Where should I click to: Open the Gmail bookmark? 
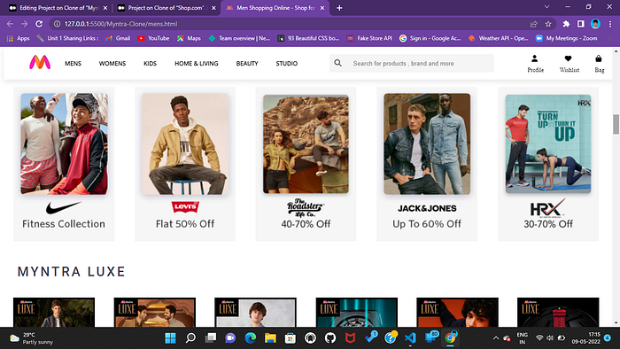coord(118,38)
